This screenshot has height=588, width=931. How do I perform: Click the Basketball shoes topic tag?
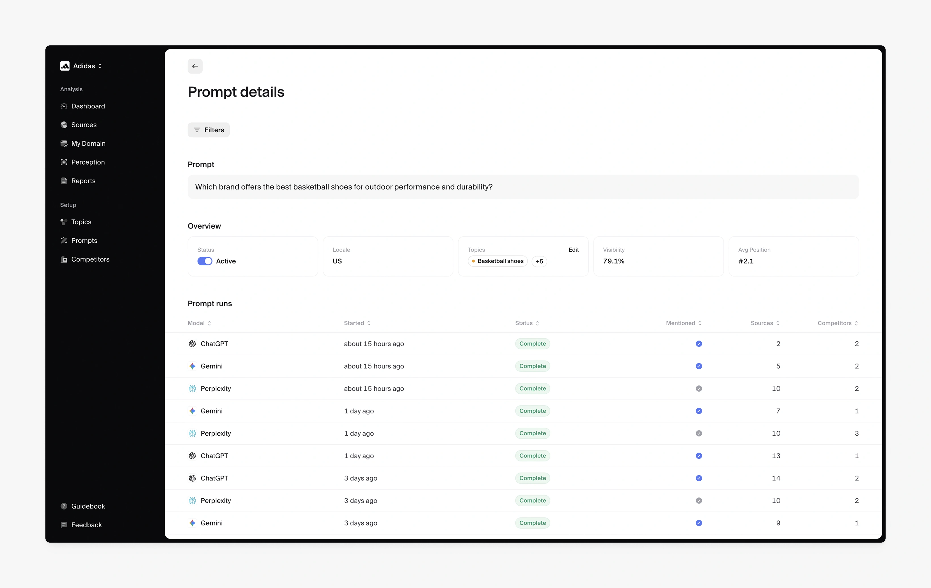498,261
